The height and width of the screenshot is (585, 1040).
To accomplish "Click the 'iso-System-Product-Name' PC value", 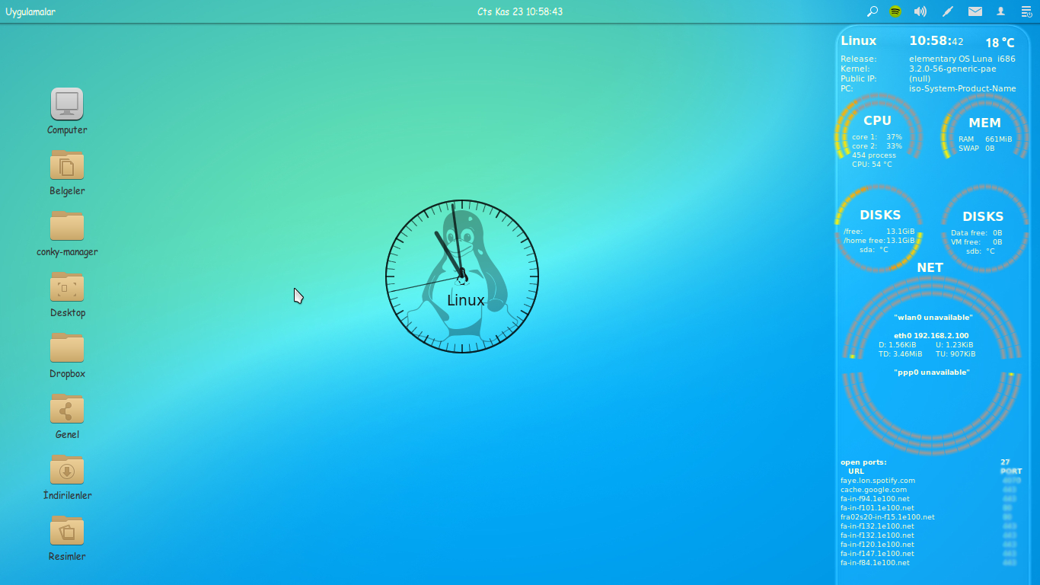I will click(x=962, y=88).
